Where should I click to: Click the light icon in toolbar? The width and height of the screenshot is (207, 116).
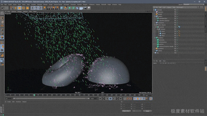tap(89, 8)
